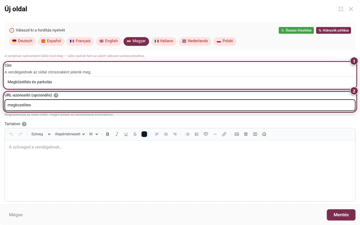Screen dimensions: 360x225
Task: Switch translation language to Deutsch
Action: pos(22,41)
